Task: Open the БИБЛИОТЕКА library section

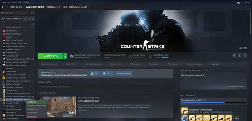Action: [x=35, y=7]
